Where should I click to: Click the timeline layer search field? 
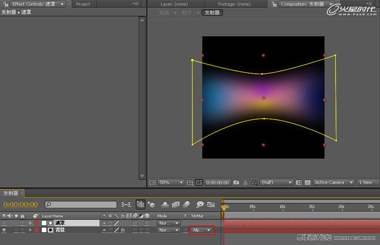click(x=81, y=205)
